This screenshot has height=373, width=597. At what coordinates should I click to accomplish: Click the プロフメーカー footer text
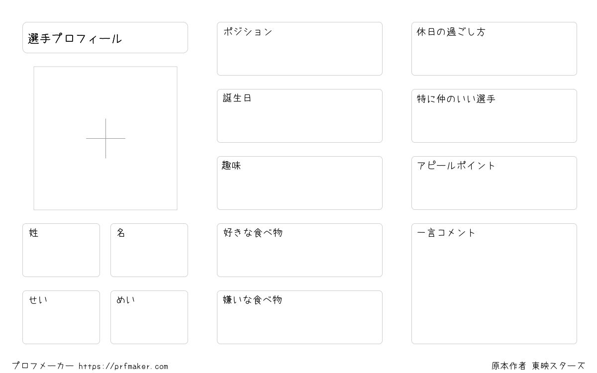[x=43, y=366]
